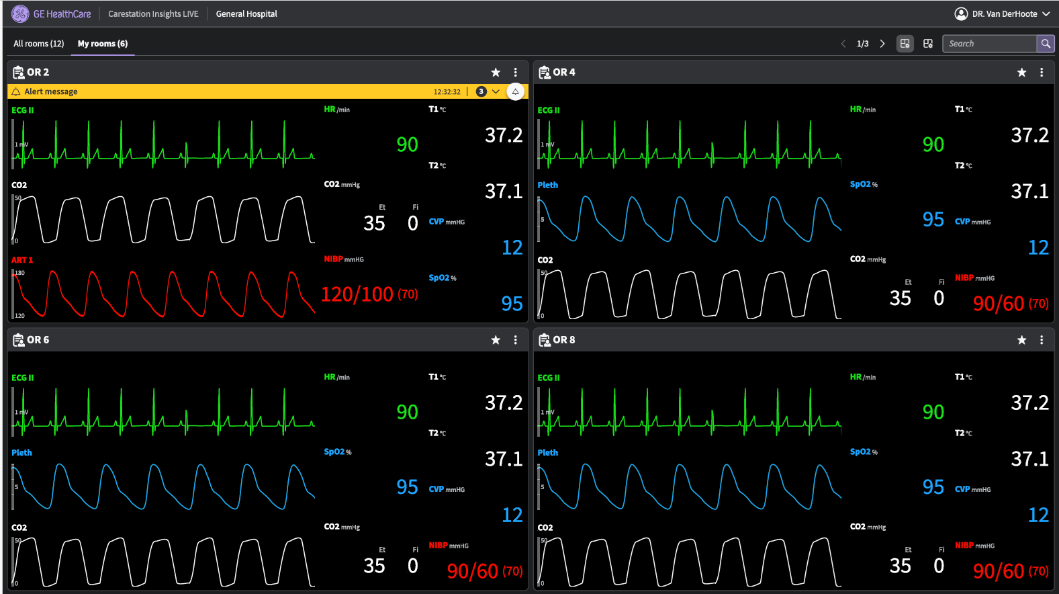Select the My rooms (6) tab

(103, 44)
